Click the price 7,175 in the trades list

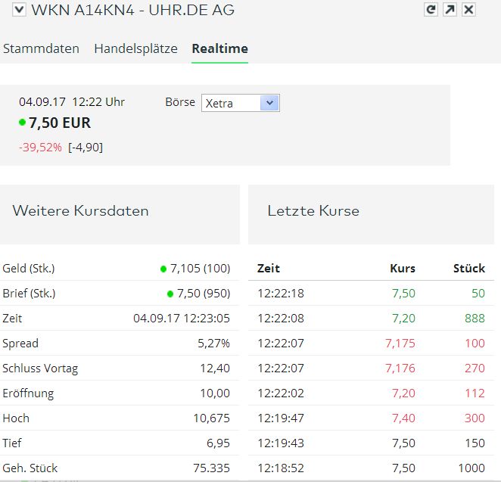coord(400,343)
